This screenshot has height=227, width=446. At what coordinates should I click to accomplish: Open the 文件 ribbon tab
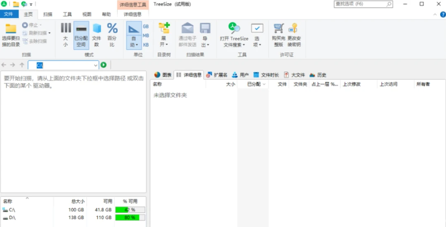click(9, 14)
